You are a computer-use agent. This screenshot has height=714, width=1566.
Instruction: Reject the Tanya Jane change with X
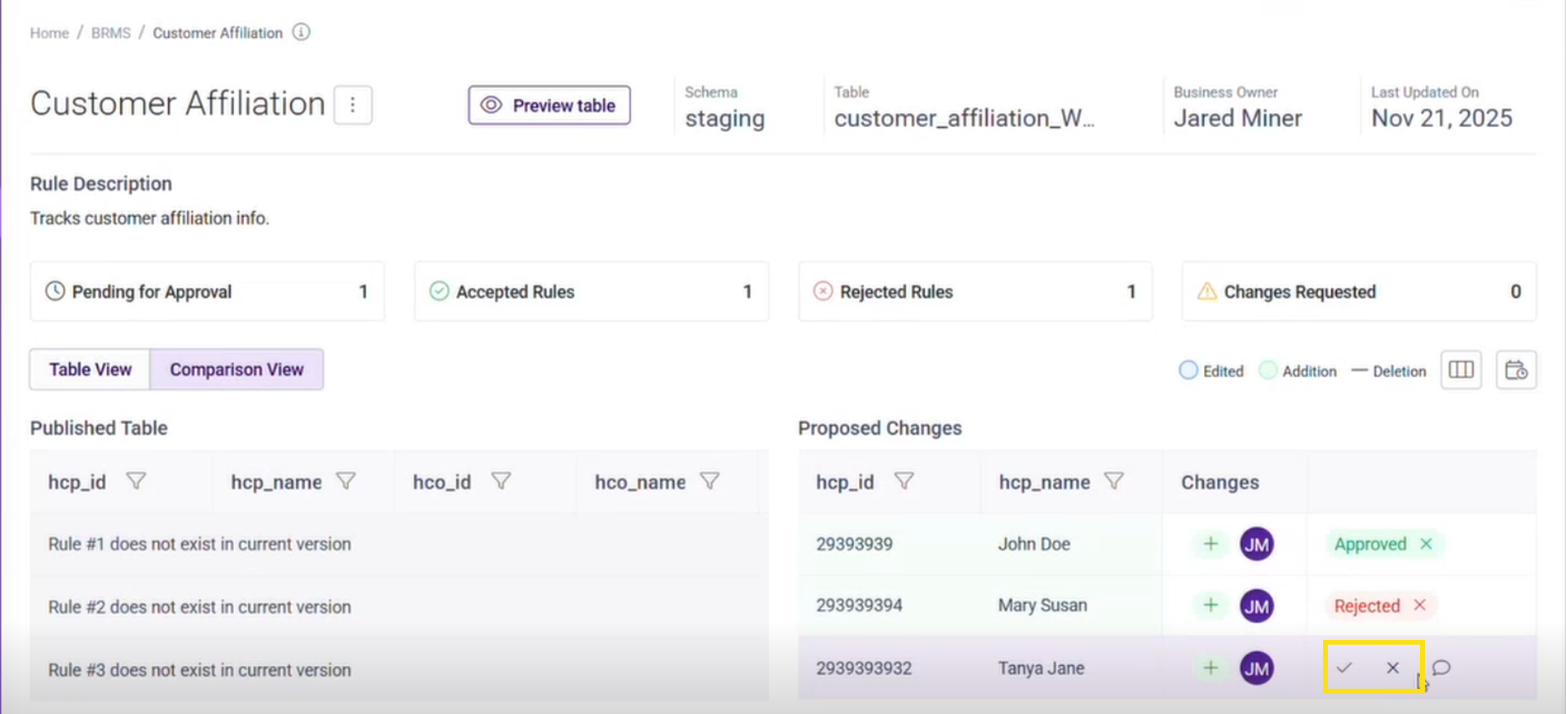[1392, 668]
